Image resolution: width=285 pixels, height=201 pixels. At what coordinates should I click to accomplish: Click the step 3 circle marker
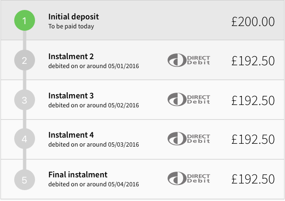(25, 100)
